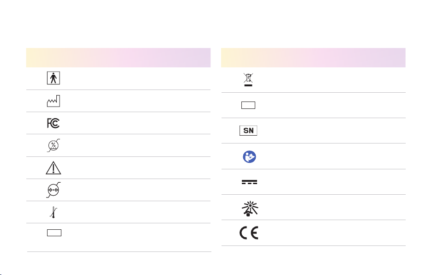Select the humidity limitation percent symbol
The image size is (432, 275).
(54, 145)
